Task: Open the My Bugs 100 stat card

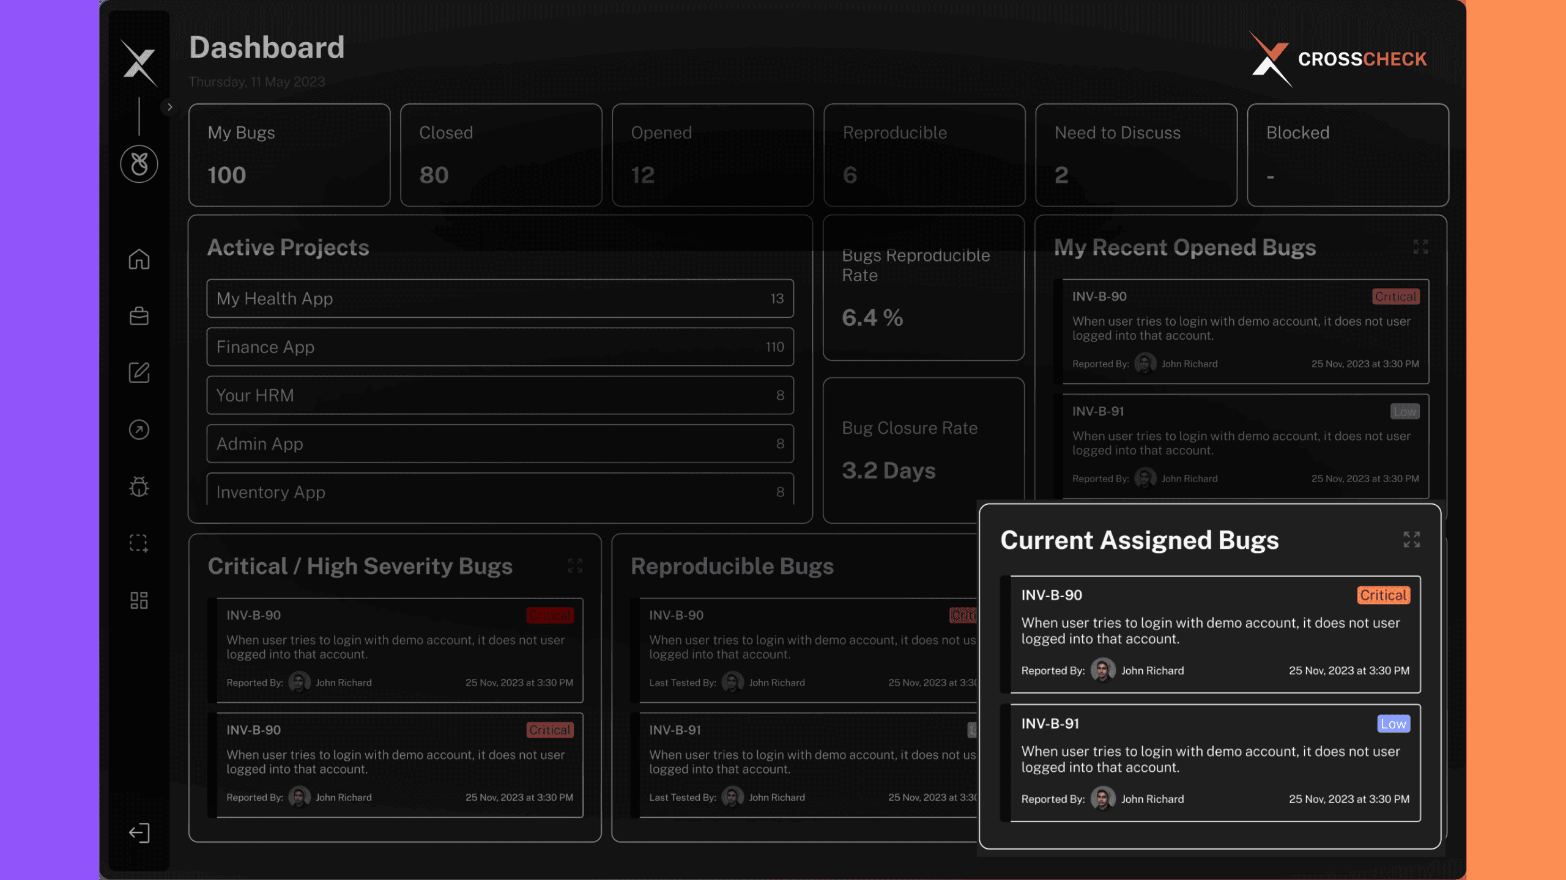Action: (289, 155)
